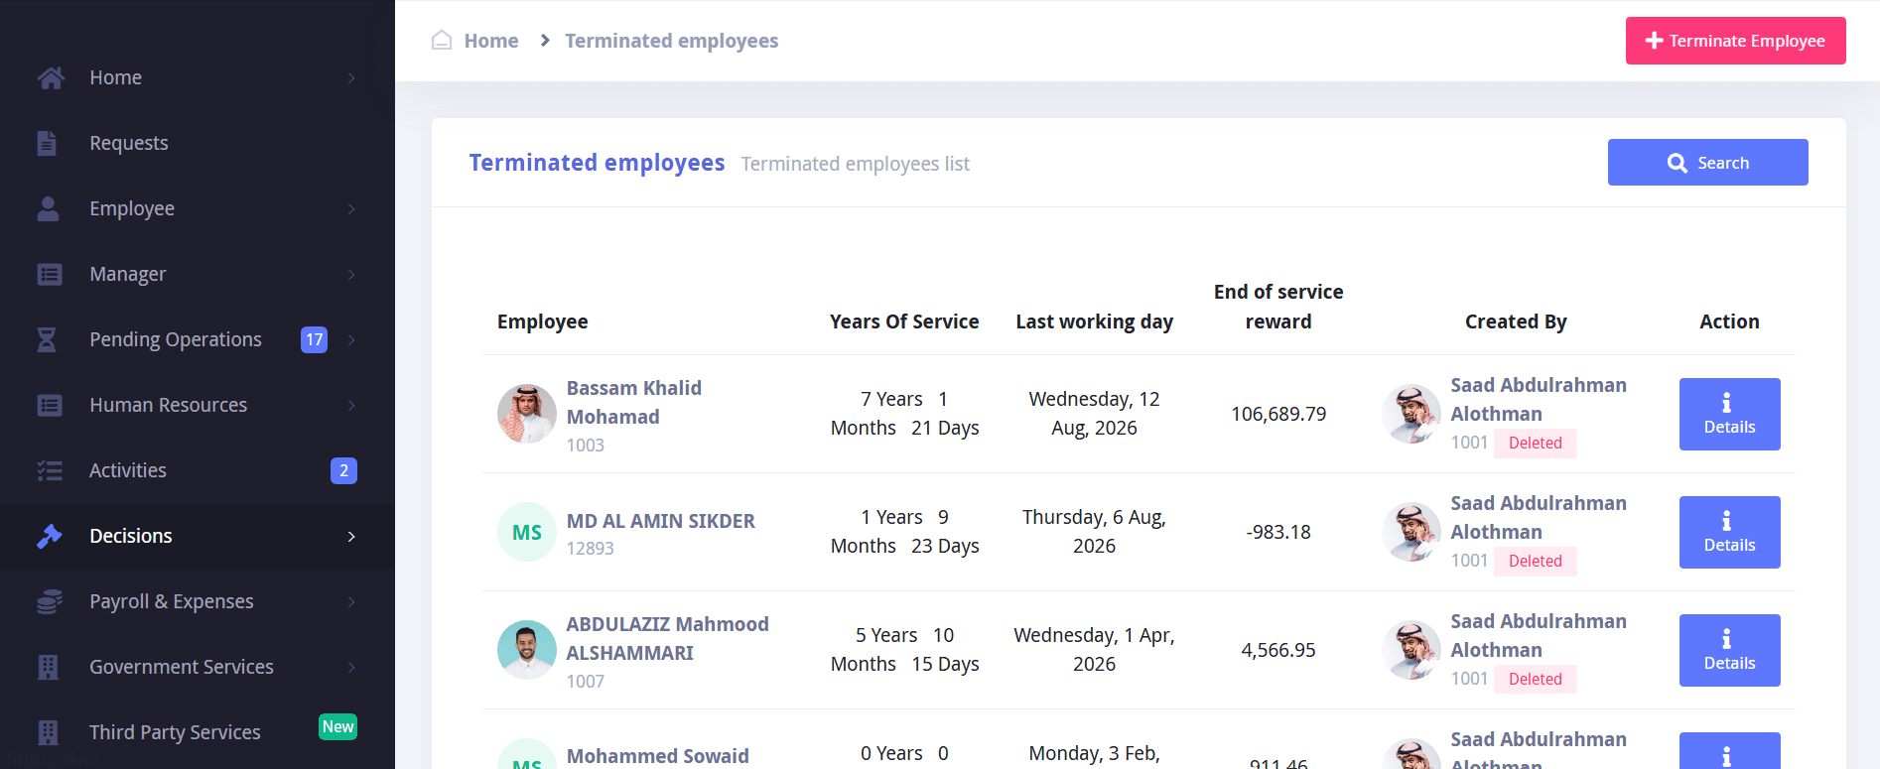Click the Home house icon in sidebar
The width and height of the screenshot is (1880, 769).
click(50, 77)
